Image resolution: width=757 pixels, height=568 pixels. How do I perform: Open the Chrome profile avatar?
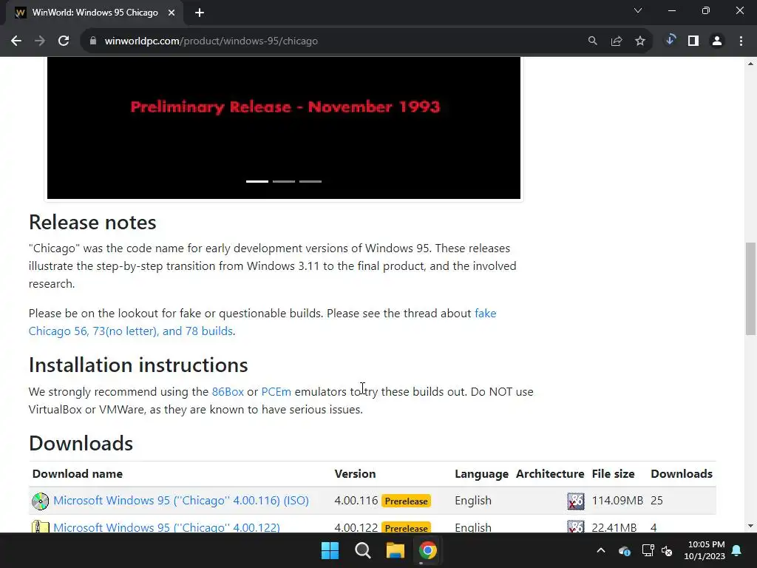pyautogui.click(x=717, y=41)
